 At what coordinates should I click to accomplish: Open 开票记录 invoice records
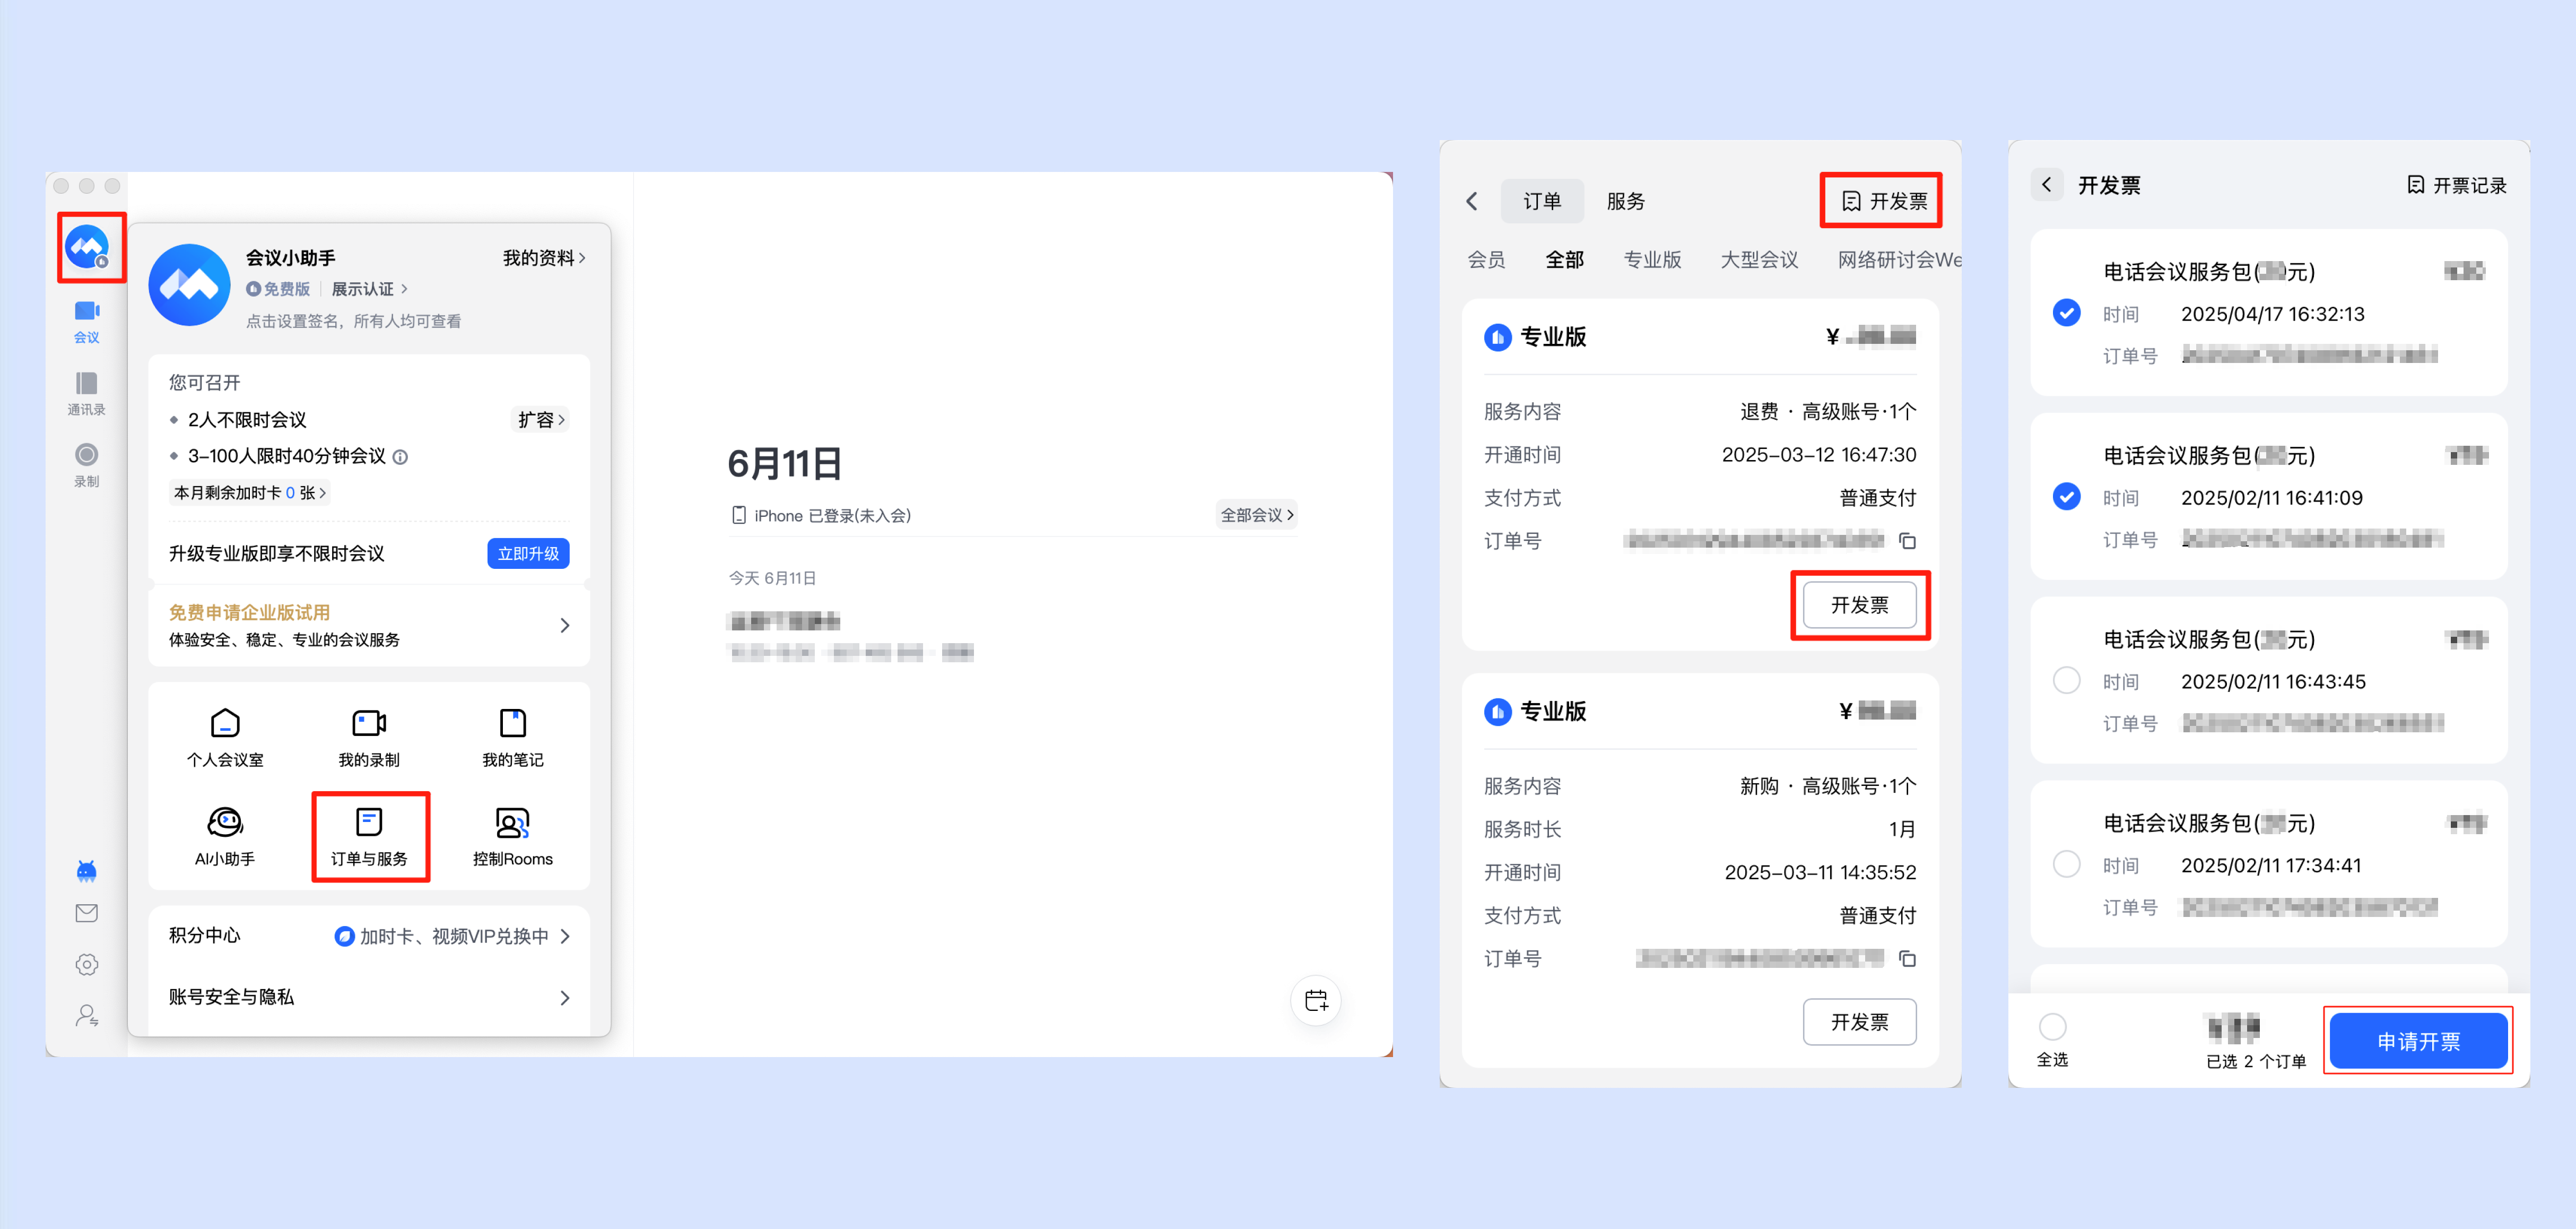click(x=2456, y=185)
